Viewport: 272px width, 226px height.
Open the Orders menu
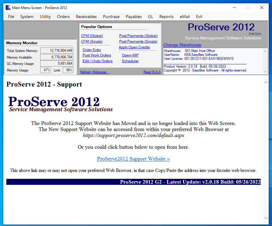(x=63, y=17)
